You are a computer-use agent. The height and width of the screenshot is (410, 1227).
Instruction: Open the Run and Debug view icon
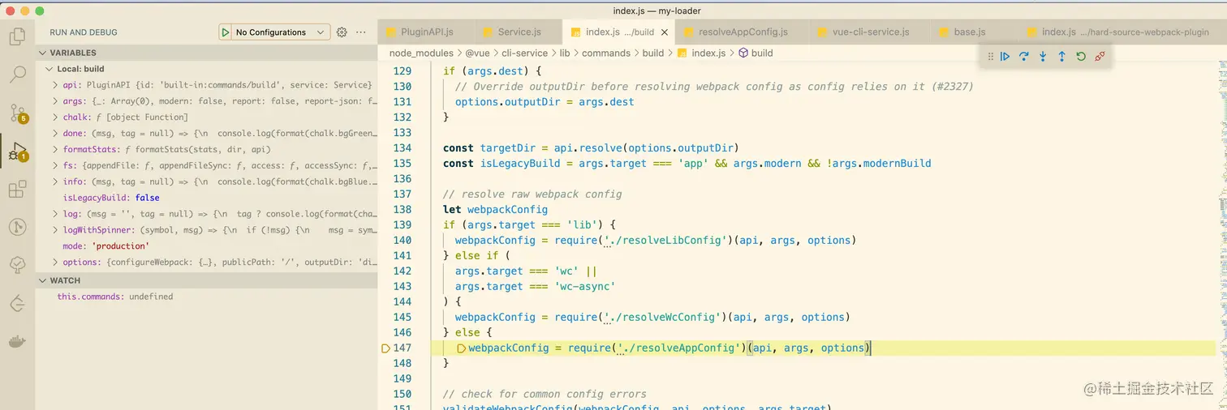[x=17, y=152]
